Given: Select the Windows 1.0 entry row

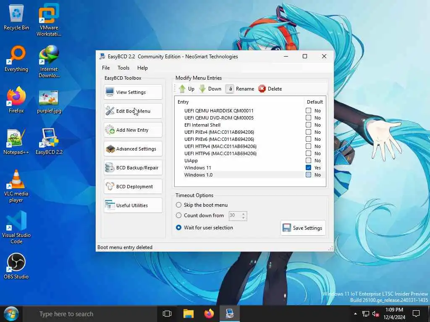Looking at the screenshot, I should tap(250, 175).
